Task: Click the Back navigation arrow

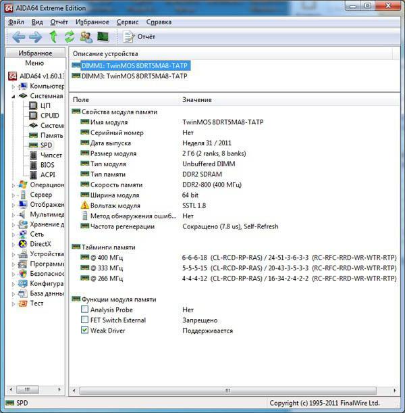Action: point(19,37)
